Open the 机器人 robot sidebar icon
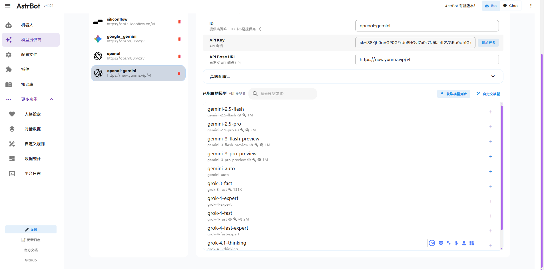 [x=9, y=25]
